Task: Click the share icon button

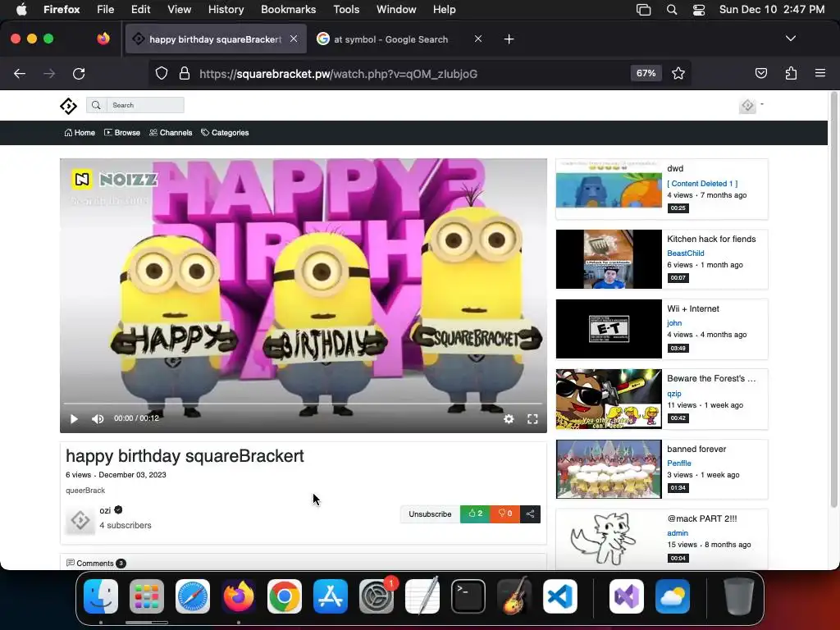Action: (x=530, y=514)
